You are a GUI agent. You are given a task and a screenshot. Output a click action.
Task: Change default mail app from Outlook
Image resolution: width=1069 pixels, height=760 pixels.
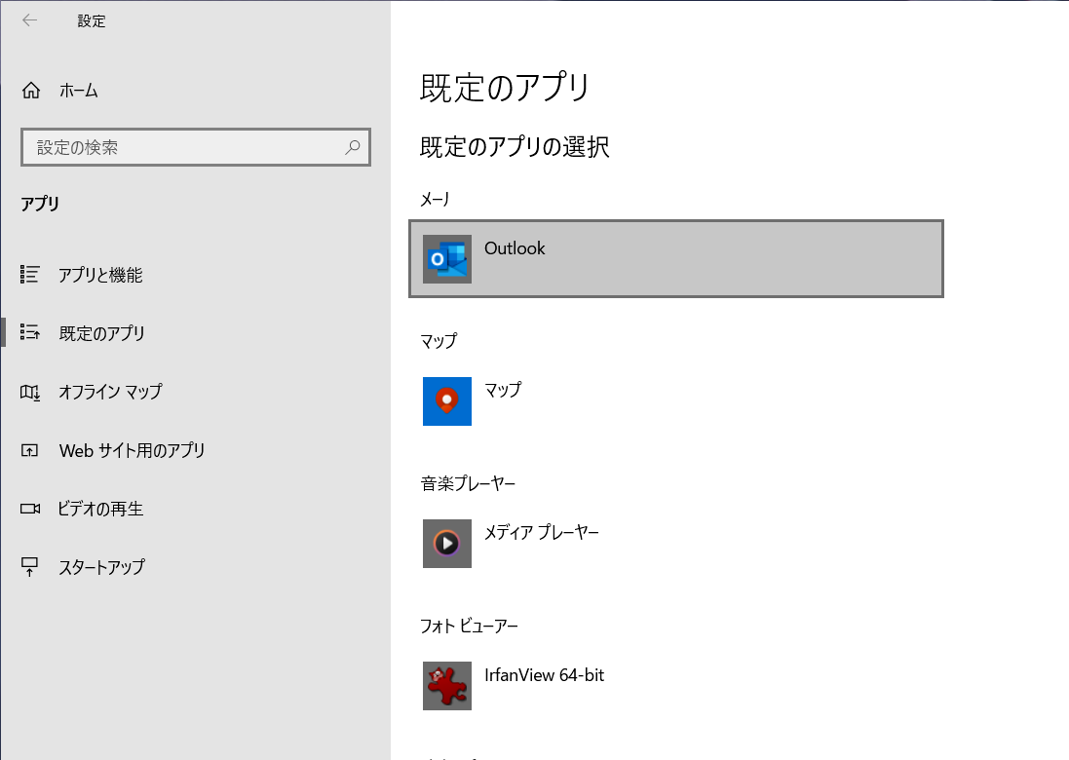pyautogui.click(x=675, y=258)
